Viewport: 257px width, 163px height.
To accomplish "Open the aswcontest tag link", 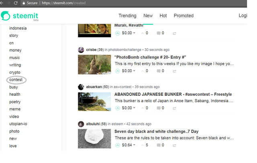I will [x=122, y=87].
